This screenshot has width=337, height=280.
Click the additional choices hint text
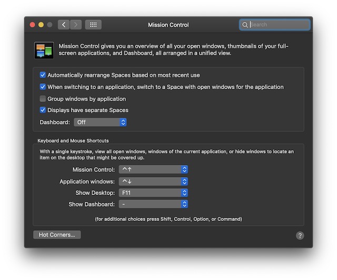(x=168, y=219)
